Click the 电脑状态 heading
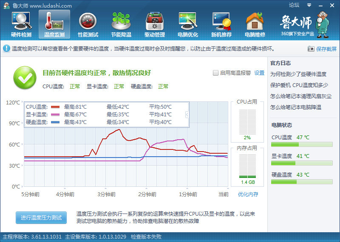Viewport: 340px width, 242px height. click(x=282, y=125)
